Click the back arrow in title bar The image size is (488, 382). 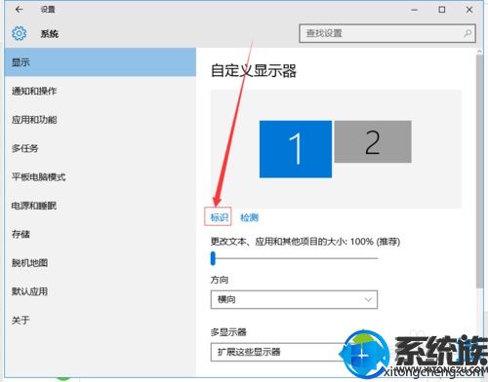tap(19, 10)
